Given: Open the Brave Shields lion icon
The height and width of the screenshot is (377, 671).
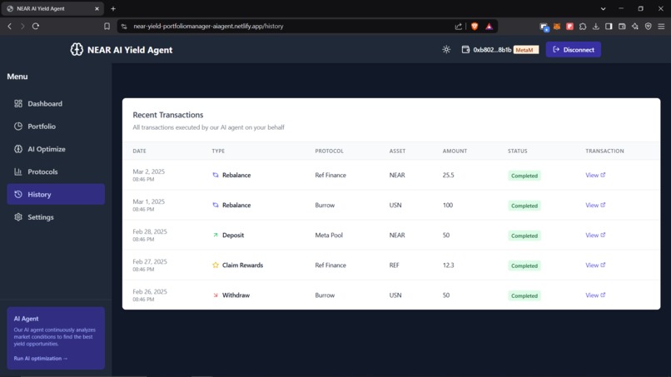Looking at the screenshot, I should click(475, 26).
